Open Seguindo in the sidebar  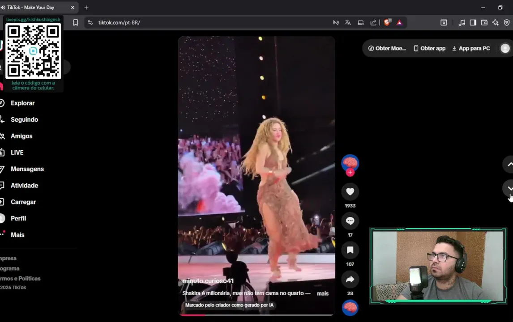coord(24,120)
